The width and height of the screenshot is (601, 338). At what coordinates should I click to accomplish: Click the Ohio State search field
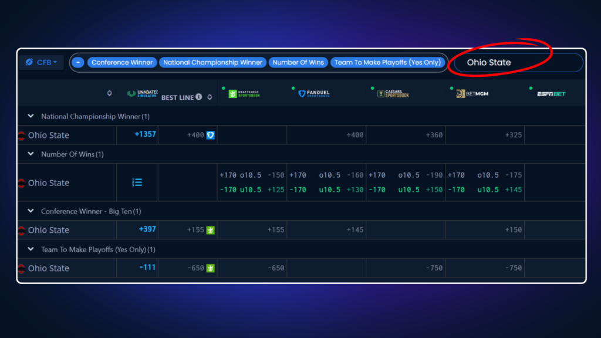[x=518, y=62]
